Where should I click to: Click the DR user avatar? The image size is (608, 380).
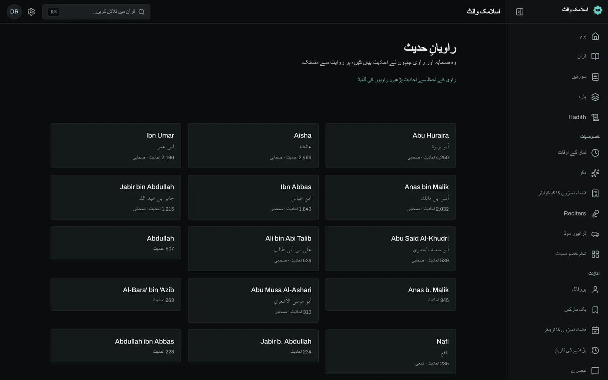coord(14,12)
